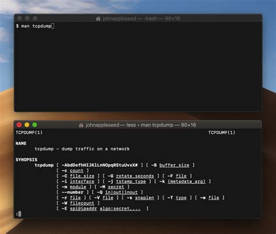Image resolution: width=276 pixels, height=234 pixels.
Task: Click the NAME section heading
Action: [x=21, y=143]
